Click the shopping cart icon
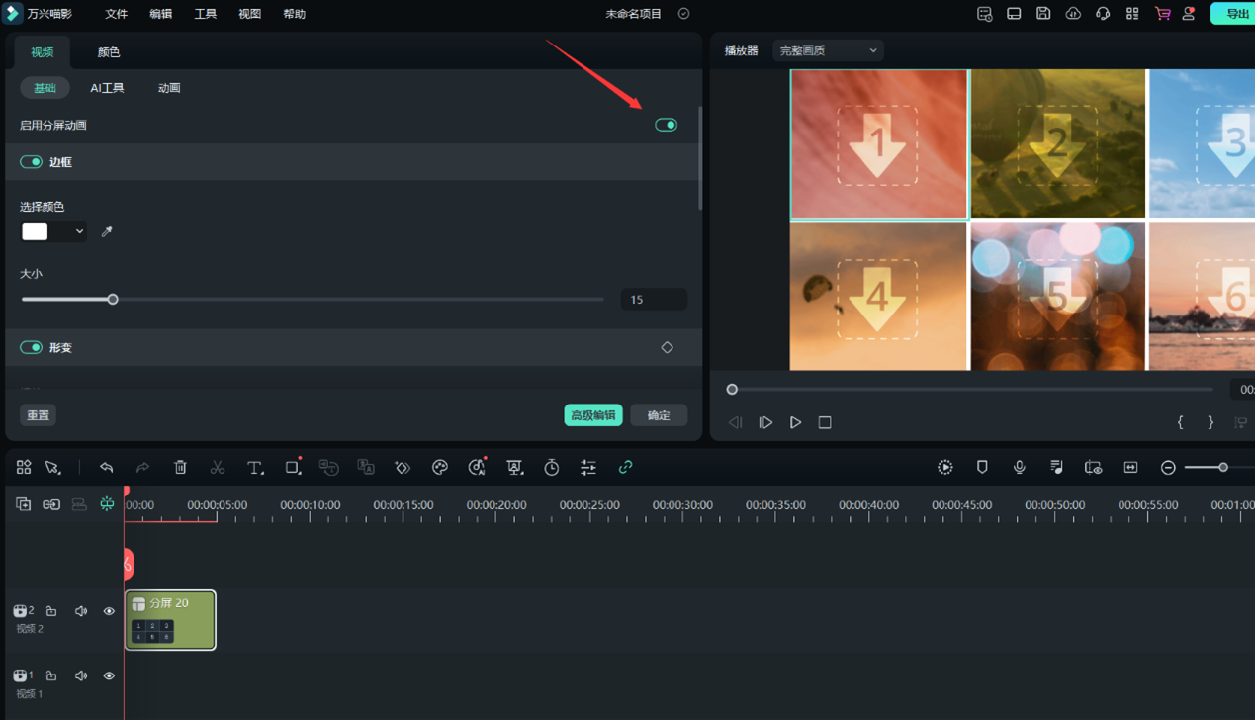Screen dimensions: 1255x720 click(1162, 14)
